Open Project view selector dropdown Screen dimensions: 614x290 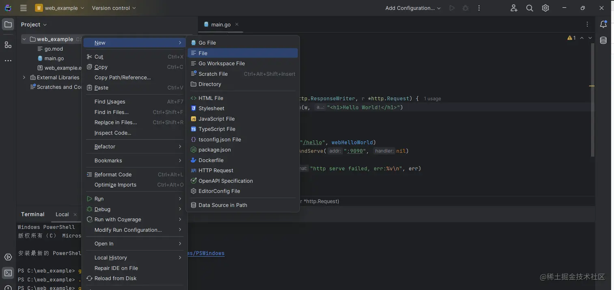tap(34, 24)
